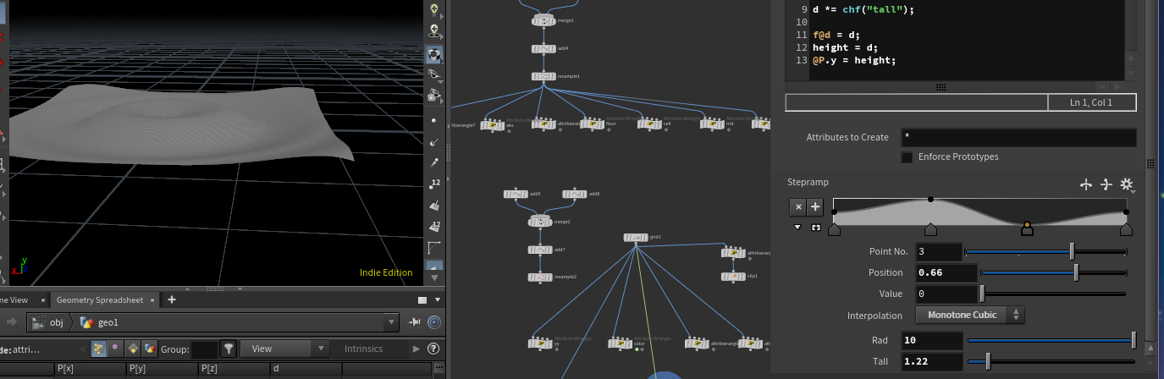Click the follow selection target icon

click(434, 322)
